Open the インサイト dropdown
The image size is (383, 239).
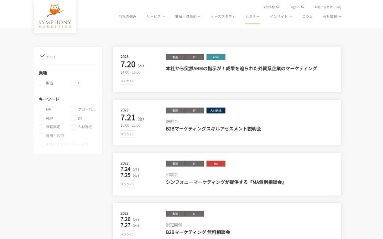tap(280, 16)
